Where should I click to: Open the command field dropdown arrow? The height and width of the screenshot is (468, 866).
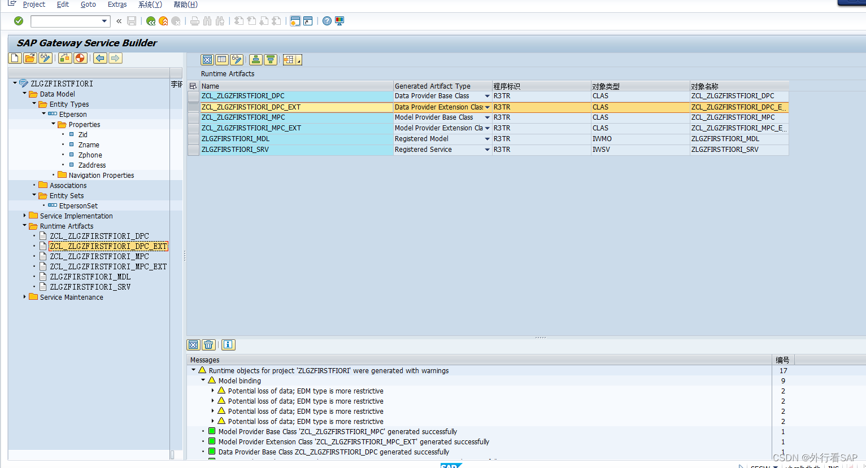(x=105, y=21)
